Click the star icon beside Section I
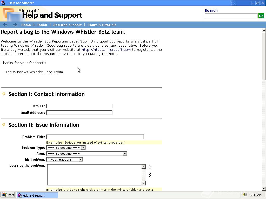 [4, 94]
